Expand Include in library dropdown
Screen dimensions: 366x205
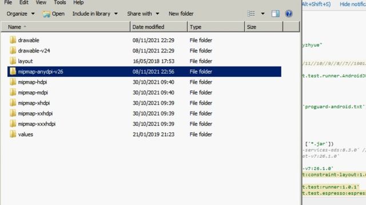(95, 14)
